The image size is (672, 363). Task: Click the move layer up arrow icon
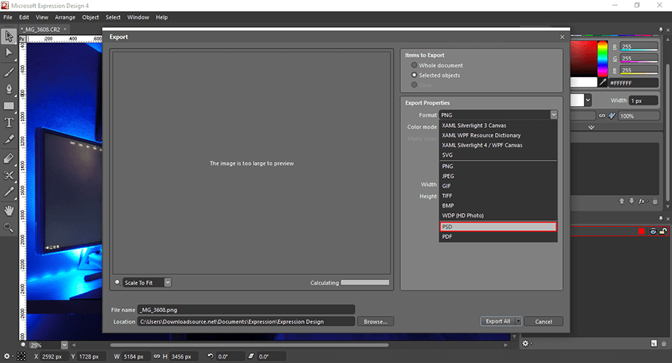[621, 201]
